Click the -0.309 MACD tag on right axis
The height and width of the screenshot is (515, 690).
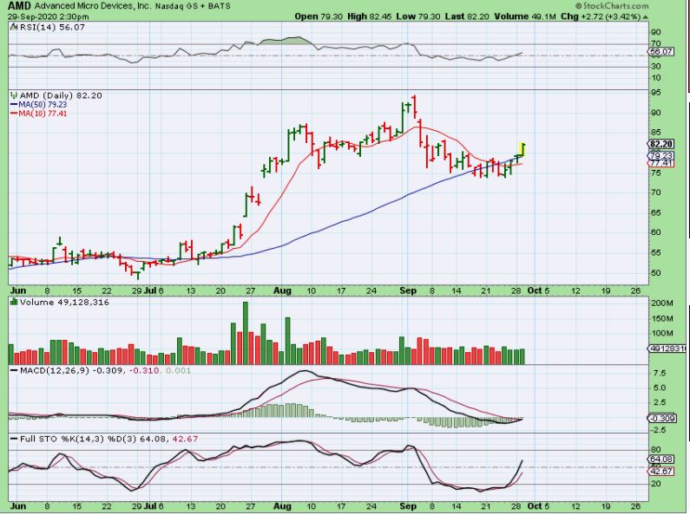tap(662, 418)
